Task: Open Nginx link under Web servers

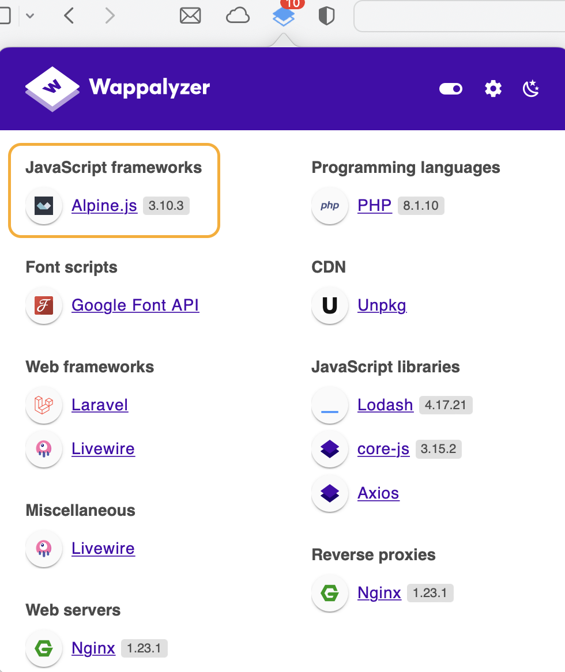Action: pyautogui.click(x=93, y=648)
